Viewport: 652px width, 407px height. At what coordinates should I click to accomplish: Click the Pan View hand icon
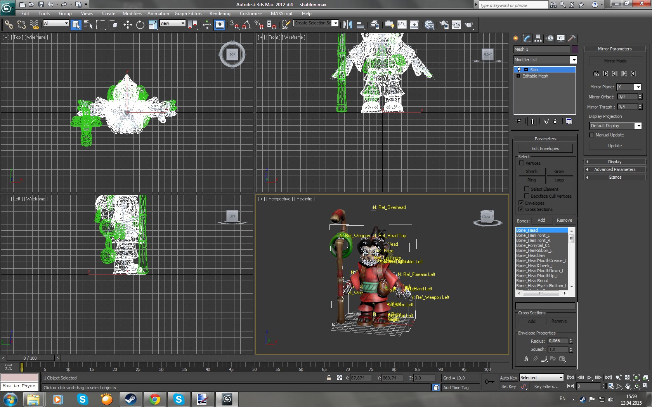[x=628, y=386]
